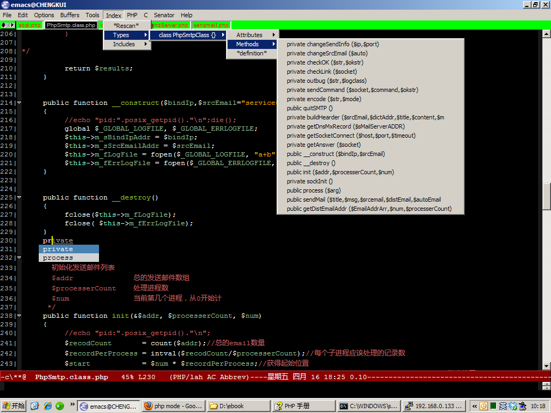Screen dimensions: 551x413
Task: Click the 10:18 taskbar clock
Action: pos(538,407)
